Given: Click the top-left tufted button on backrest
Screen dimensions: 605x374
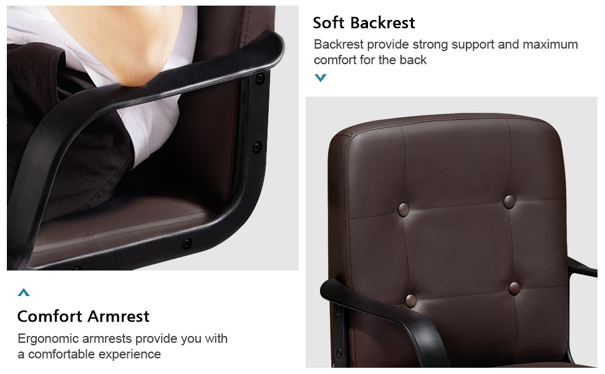Looking at the screenshot, I should click(403, 209).
